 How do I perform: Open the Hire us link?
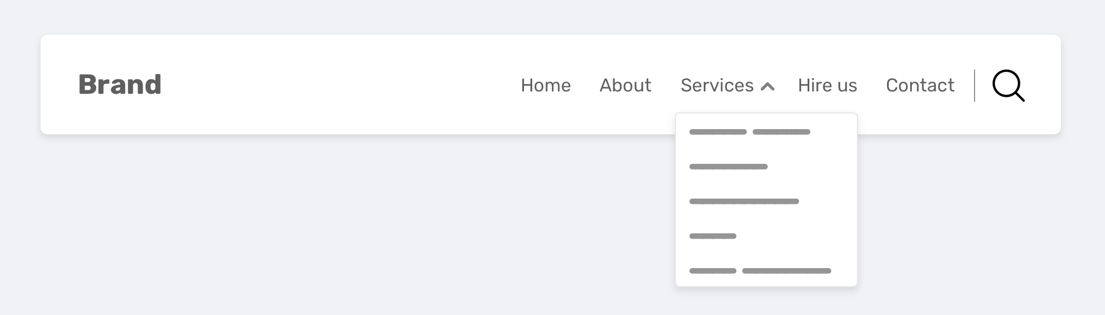[x=827, y=85]
